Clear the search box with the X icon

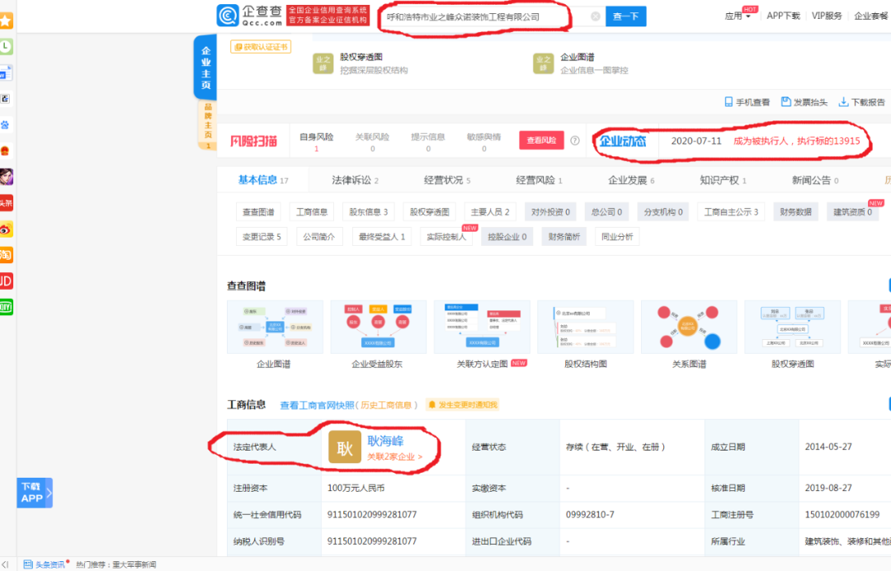point(596,17)
